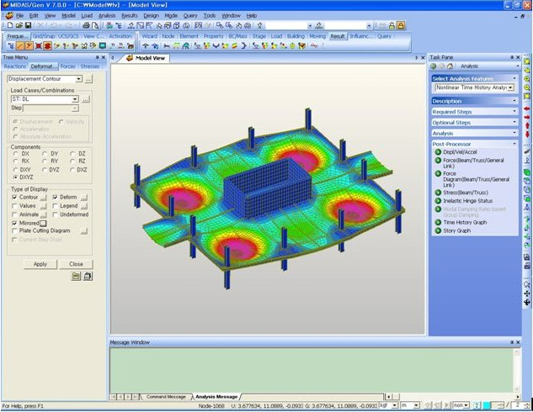
Task: Open the kgf force unit dropdown
Action: click(394, 405)
